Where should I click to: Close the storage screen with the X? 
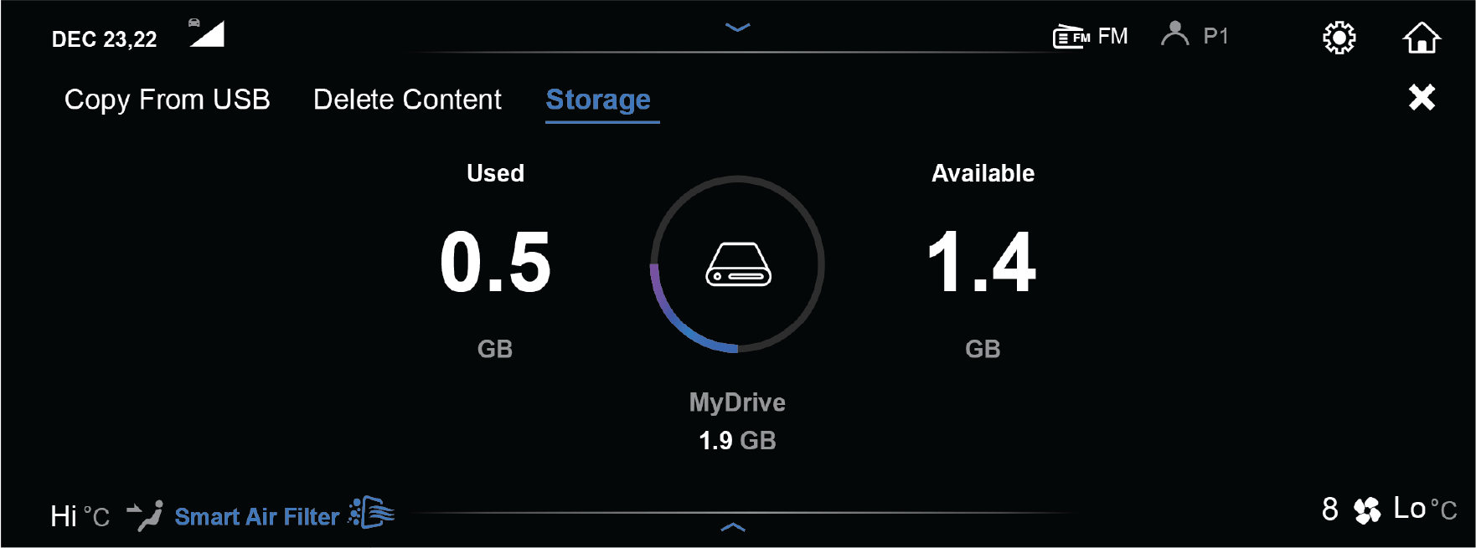click(1422, 98)
